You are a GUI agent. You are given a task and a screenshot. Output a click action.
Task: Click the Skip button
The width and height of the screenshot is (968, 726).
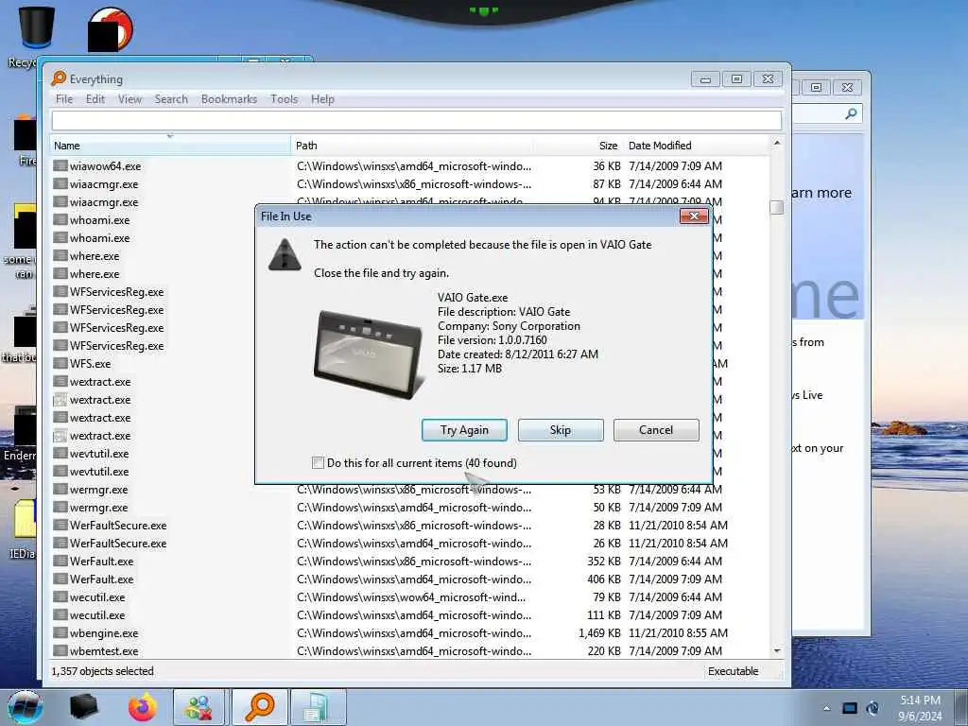561,430
